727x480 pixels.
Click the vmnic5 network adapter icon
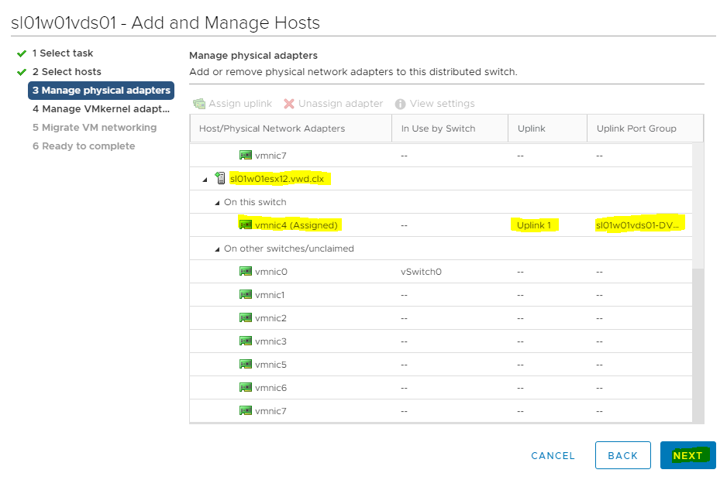point(245,364)
